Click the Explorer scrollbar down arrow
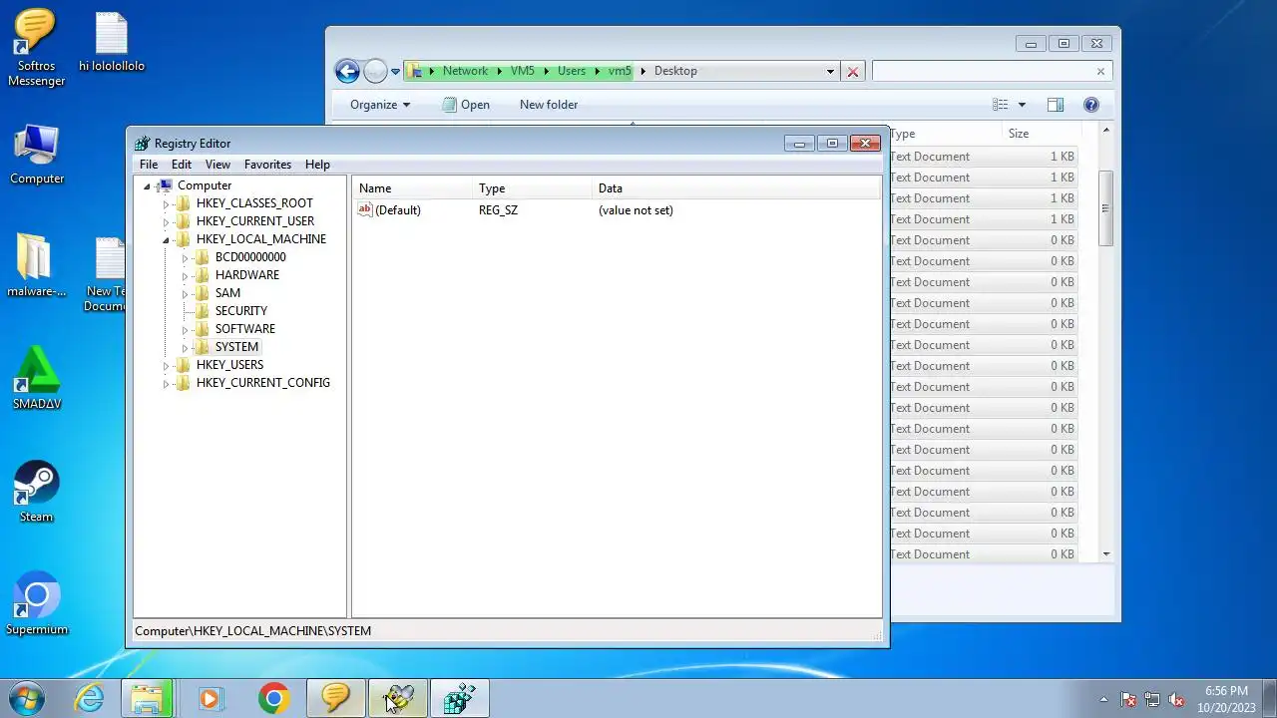1277x718 pixels. click(x=1105, y=553)
